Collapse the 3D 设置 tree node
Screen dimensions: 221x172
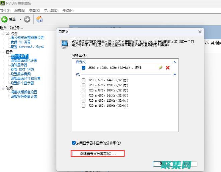point(3,34)
